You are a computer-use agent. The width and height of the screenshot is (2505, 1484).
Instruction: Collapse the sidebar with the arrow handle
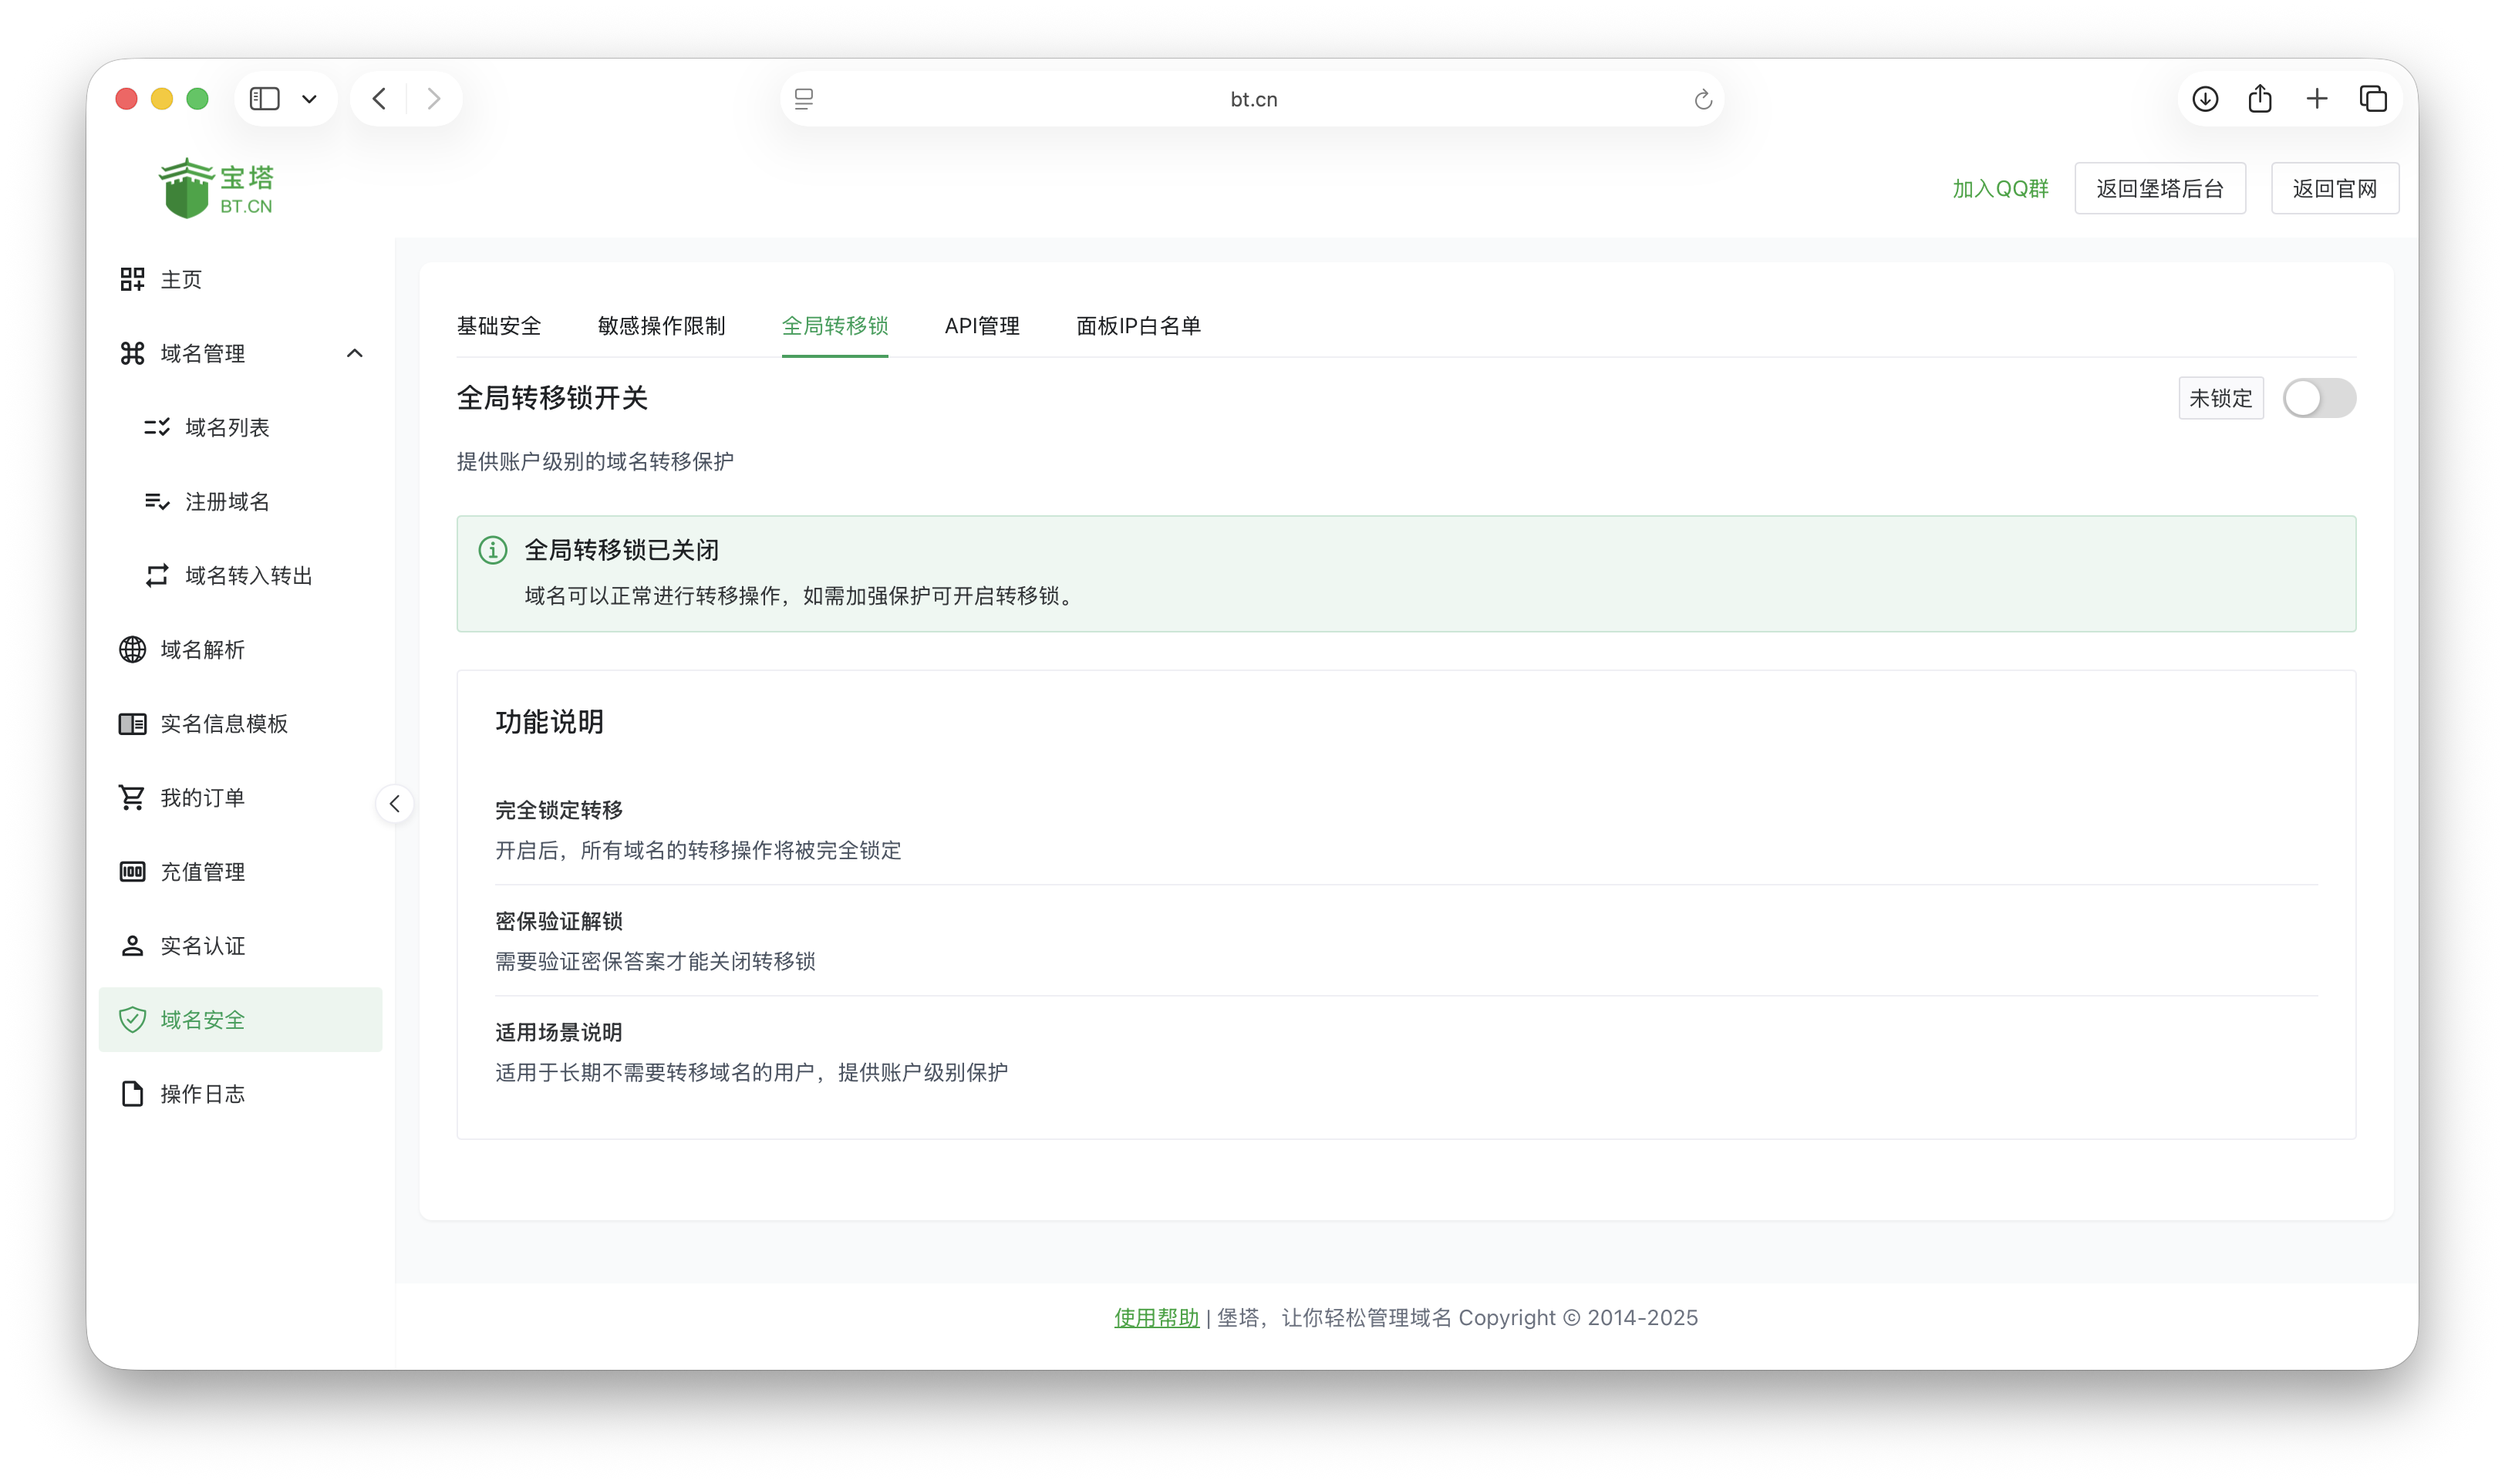[x=394, y=803]
